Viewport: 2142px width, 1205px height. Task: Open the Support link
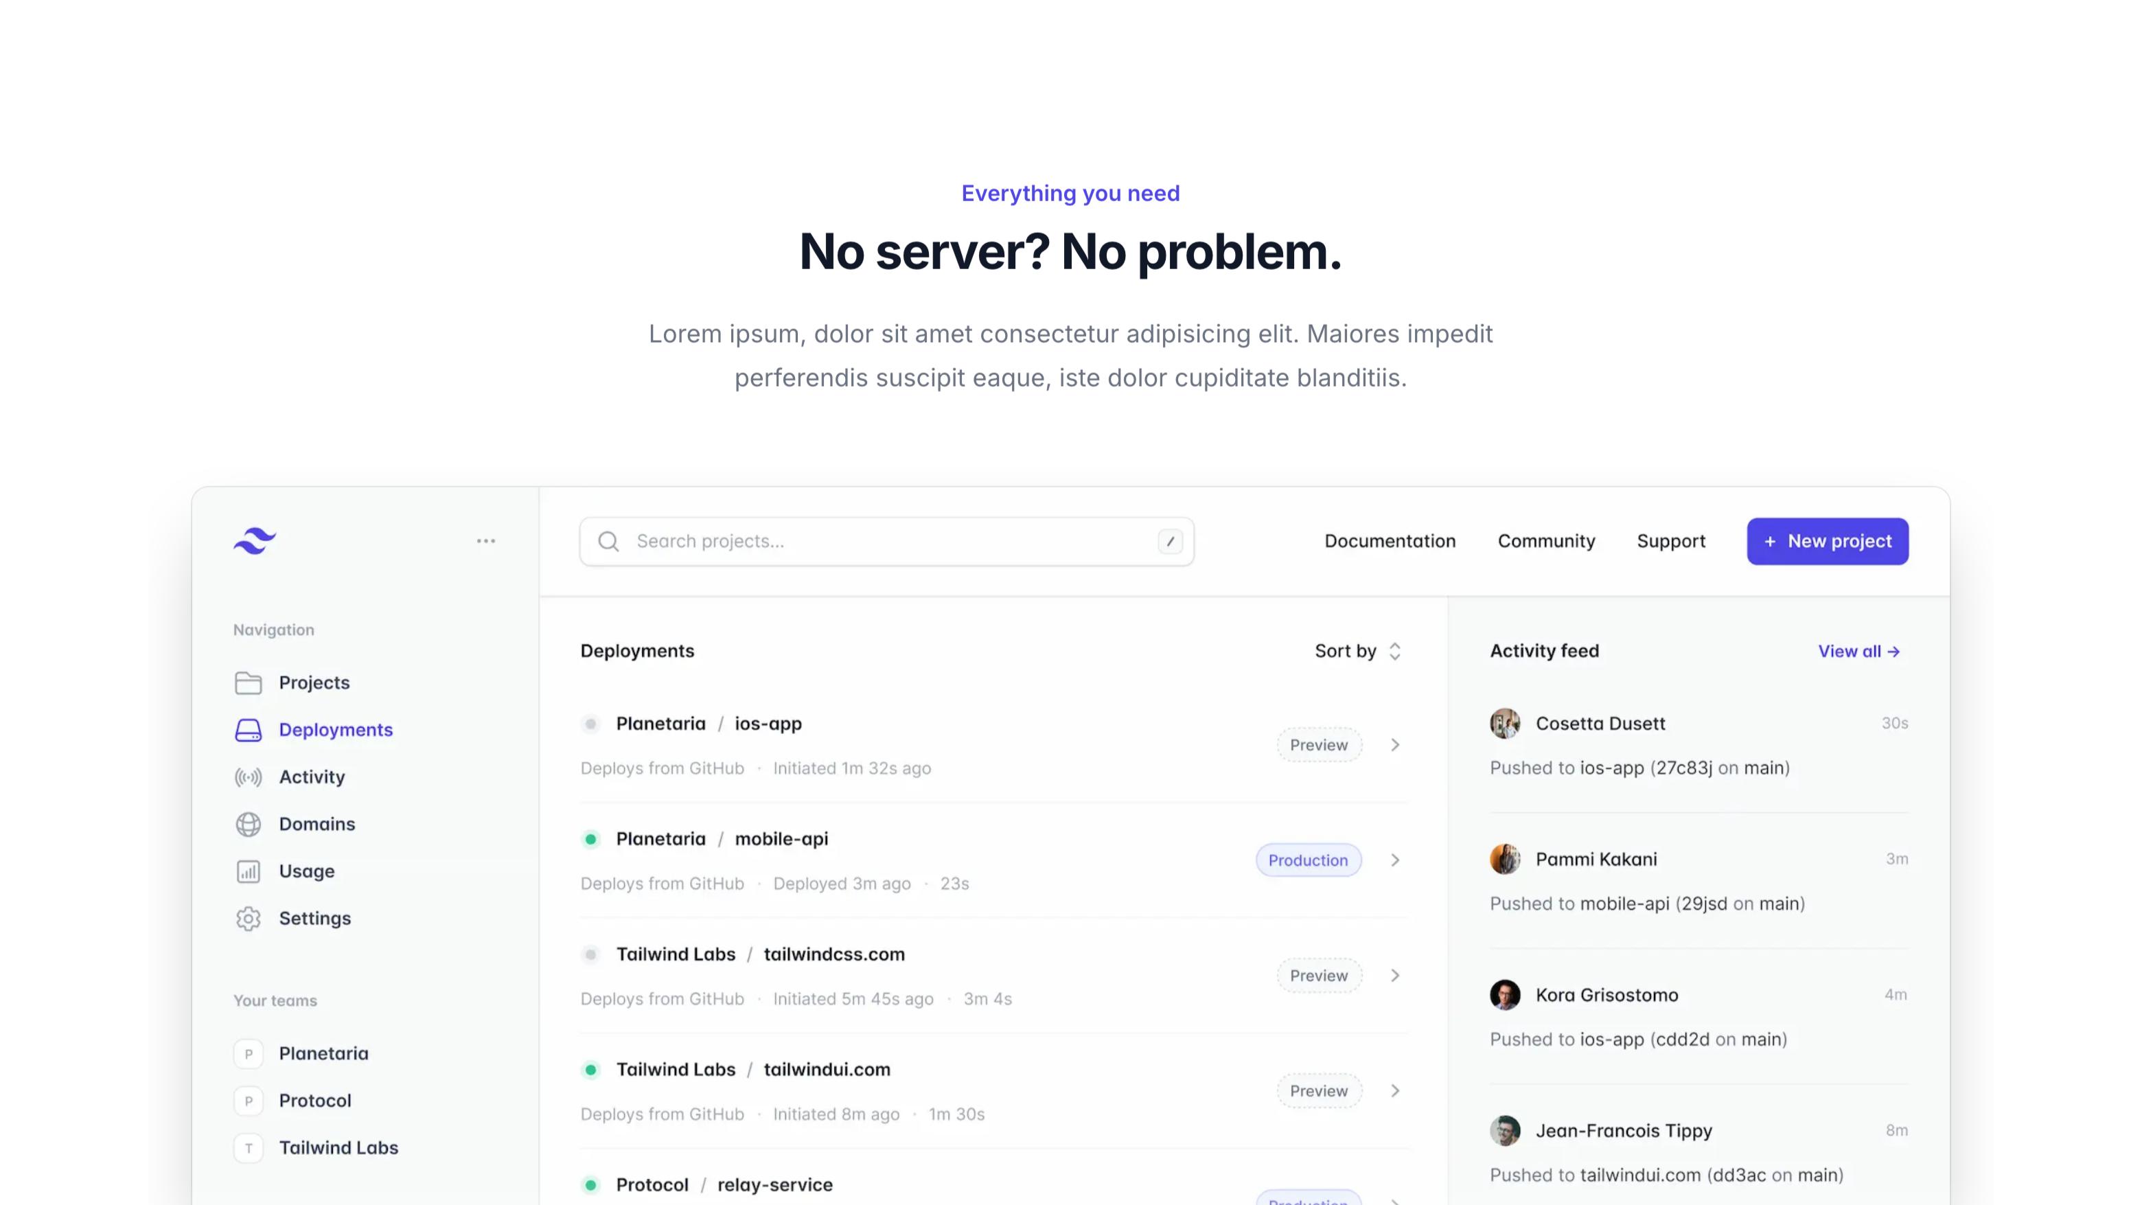[1671, 541]
